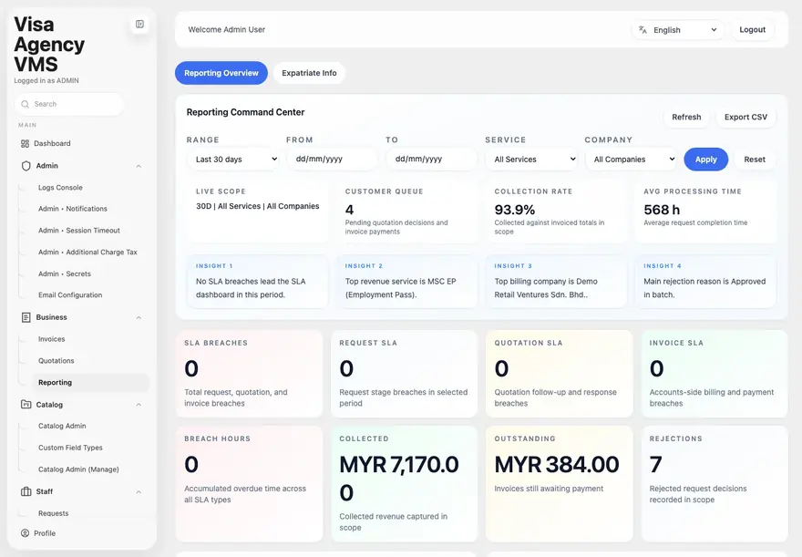Open Catalog Admin (Manage) menu item

tap(78, 469)
